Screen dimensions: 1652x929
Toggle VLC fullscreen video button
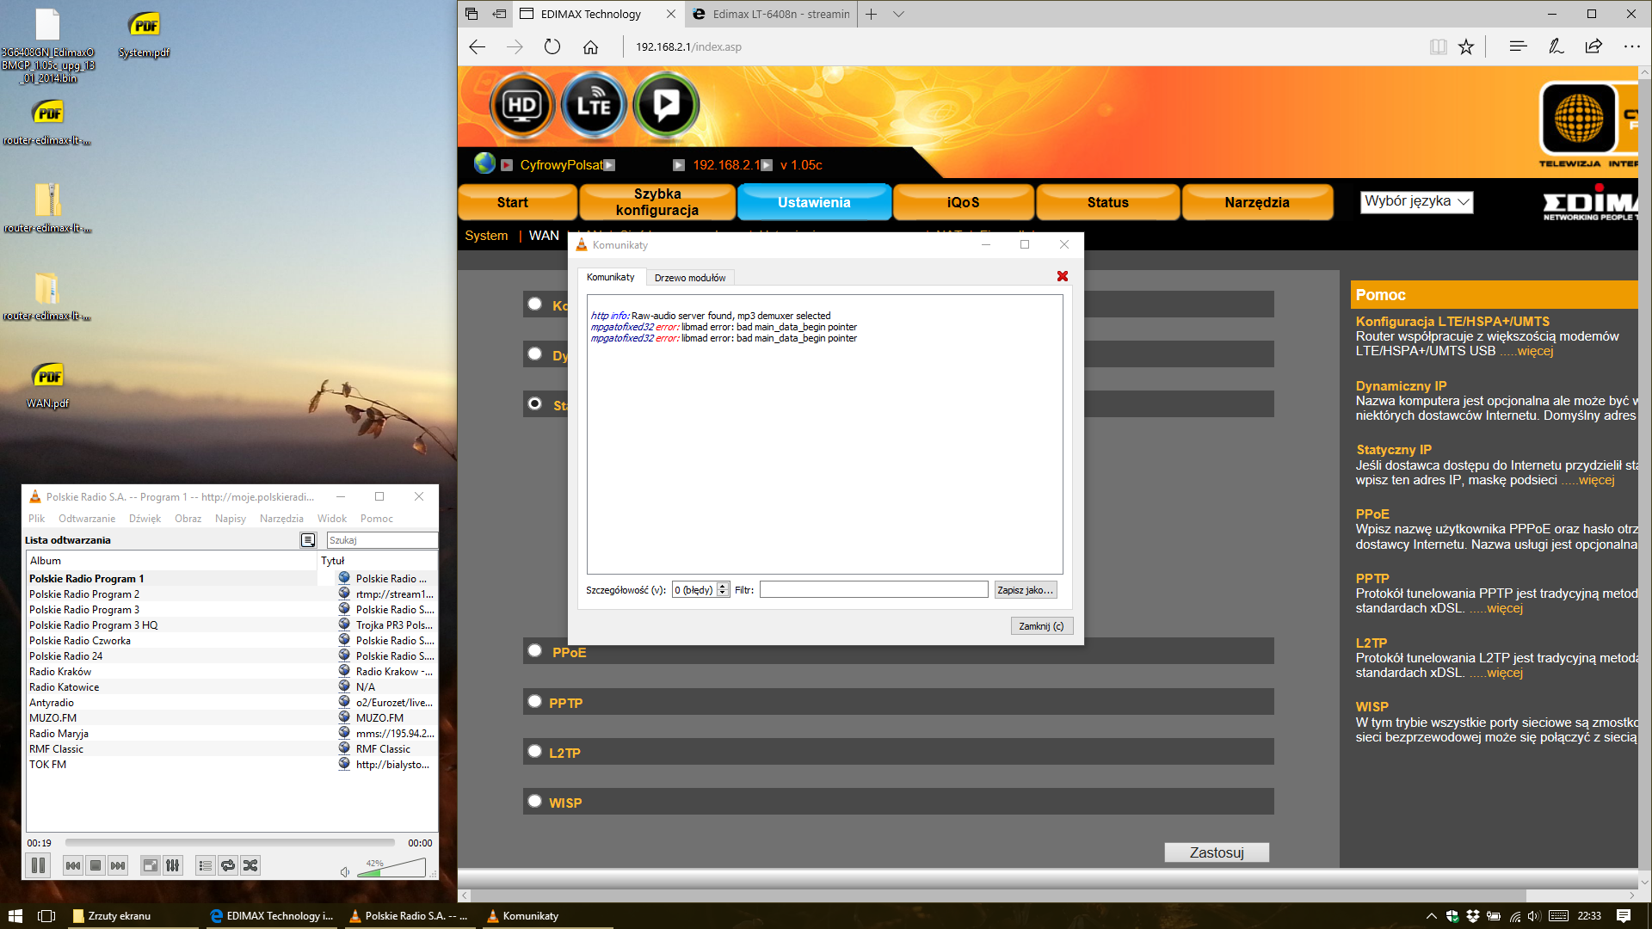coord(151,865)
